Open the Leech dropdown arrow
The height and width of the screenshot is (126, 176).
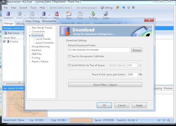point(25,15)
